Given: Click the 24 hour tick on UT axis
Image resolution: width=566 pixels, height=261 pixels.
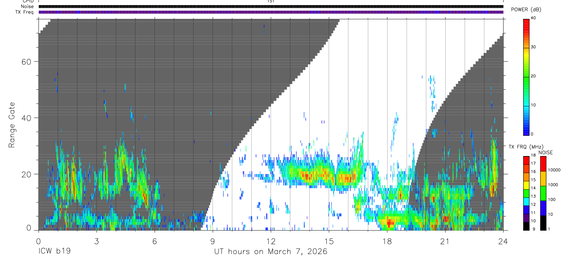Looking at the screenshot, I should click(x=503, y=241).
